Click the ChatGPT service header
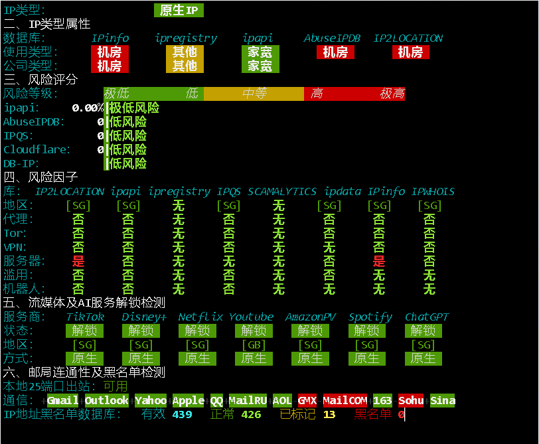Viewport: 539px width, 444px height. (427, 317)
